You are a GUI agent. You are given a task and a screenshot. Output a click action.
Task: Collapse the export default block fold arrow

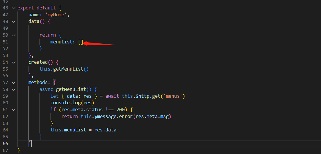click(13, 8)
